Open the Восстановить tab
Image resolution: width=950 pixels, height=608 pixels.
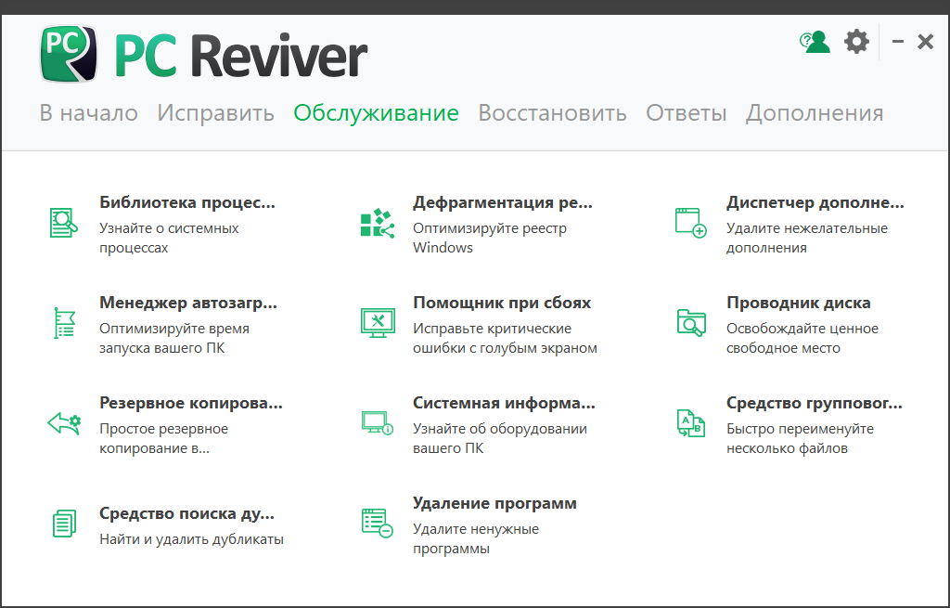click(x=552, y=113)
